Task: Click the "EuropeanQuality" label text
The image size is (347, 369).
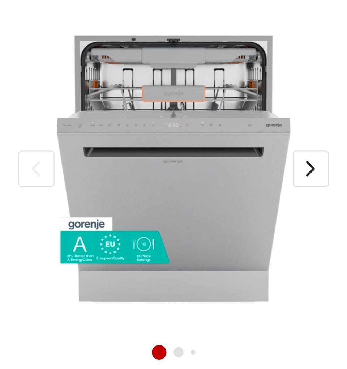Action: point(110,258)
